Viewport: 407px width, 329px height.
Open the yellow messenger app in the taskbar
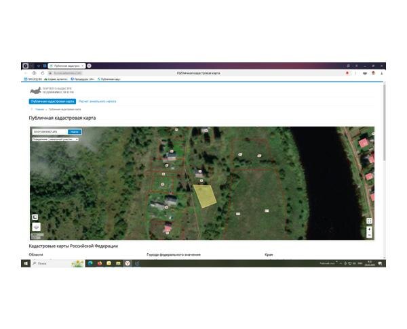109,263
